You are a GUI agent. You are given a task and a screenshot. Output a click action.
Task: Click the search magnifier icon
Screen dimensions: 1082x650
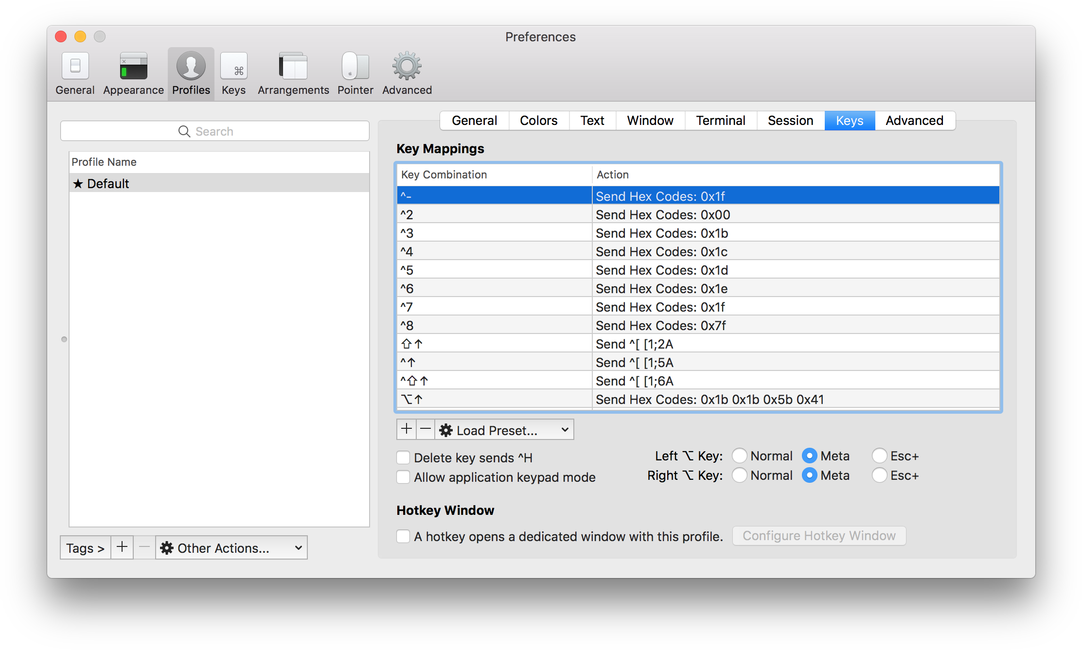[184, 131]
